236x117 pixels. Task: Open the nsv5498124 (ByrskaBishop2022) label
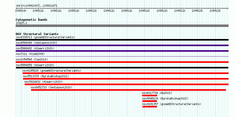pos(165,98)
